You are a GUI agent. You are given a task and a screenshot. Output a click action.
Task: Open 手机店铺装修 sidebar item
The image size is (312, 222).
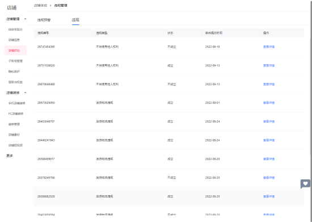pos(16,103)
